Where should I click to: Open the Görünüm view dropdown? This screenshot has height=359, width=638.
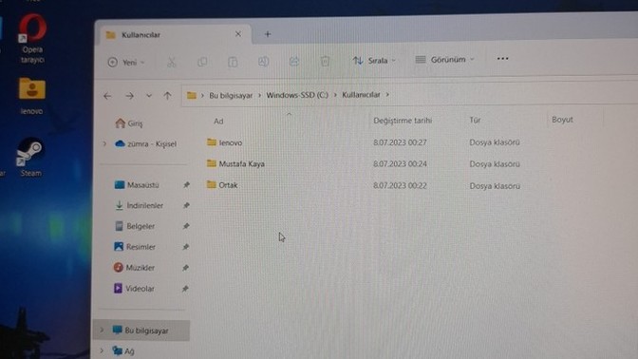pyautogui.click(x=444, y=60)
